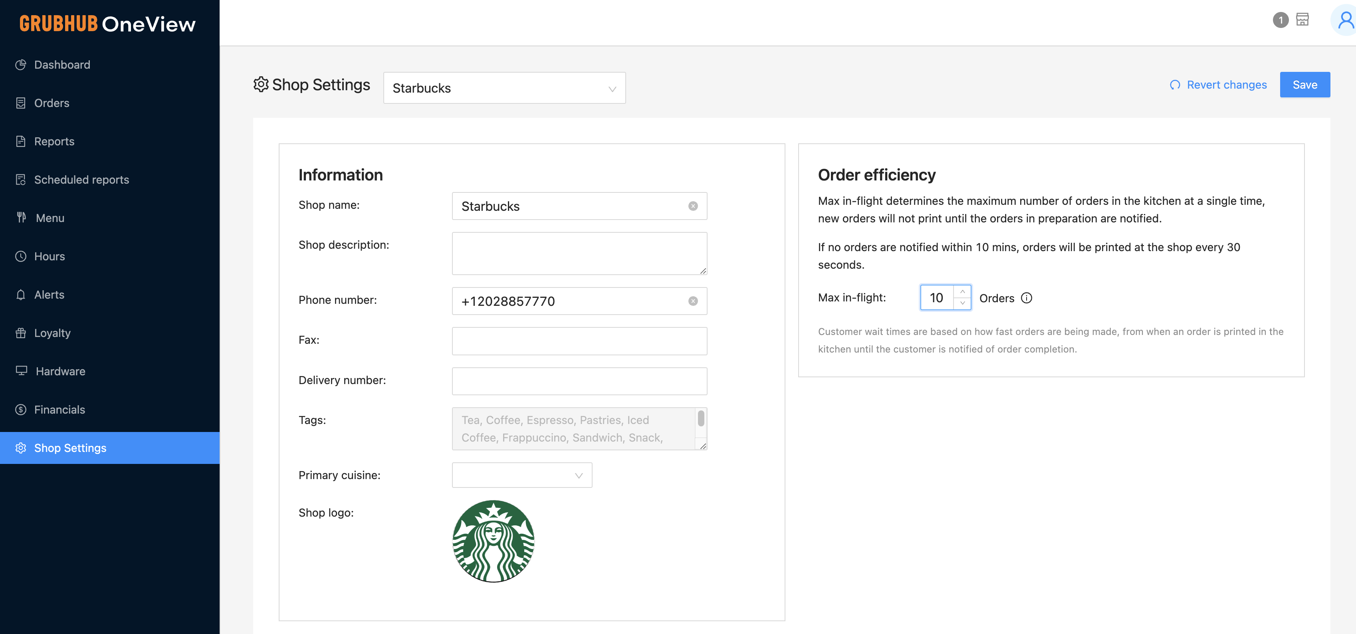Select Shop Settings in the sidebar

(x=109, y=448)
